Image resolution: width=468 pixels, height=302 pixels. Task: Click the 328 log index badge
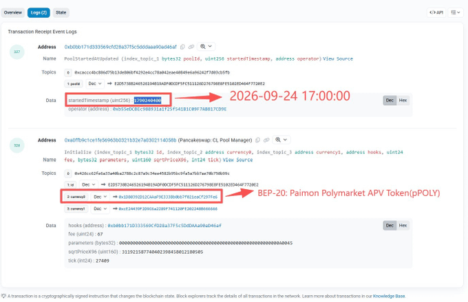[17, 145]
